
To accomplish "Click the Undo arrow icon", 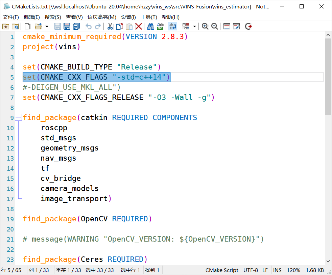I will tap(89, 26).
